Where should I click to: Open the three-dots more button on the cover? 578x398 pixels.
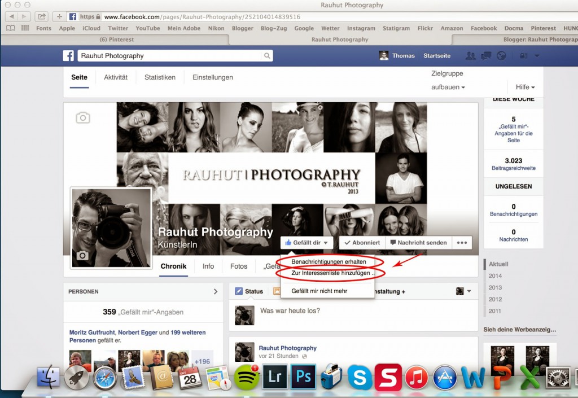462,243
